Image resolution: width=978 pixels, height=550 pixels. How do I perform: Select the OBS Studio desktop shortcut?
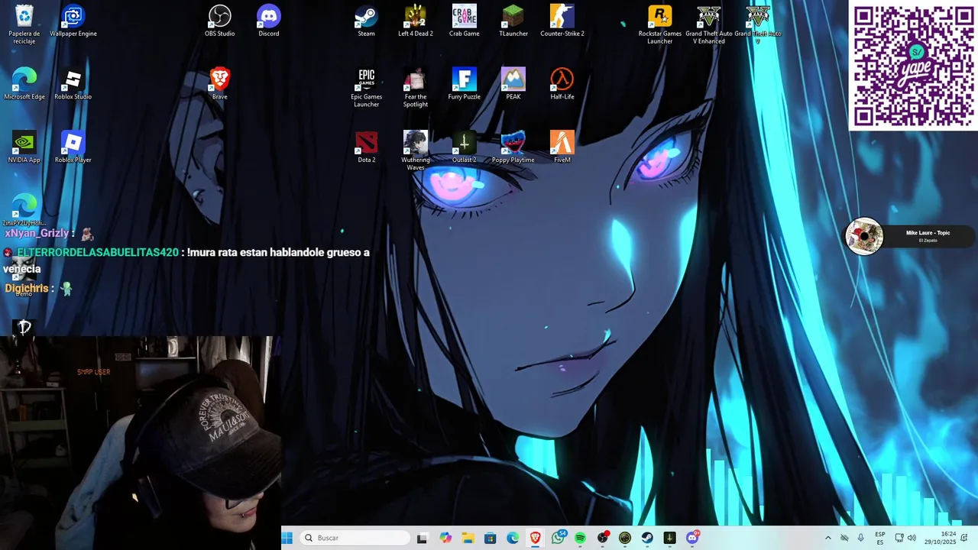click(220, 21)
